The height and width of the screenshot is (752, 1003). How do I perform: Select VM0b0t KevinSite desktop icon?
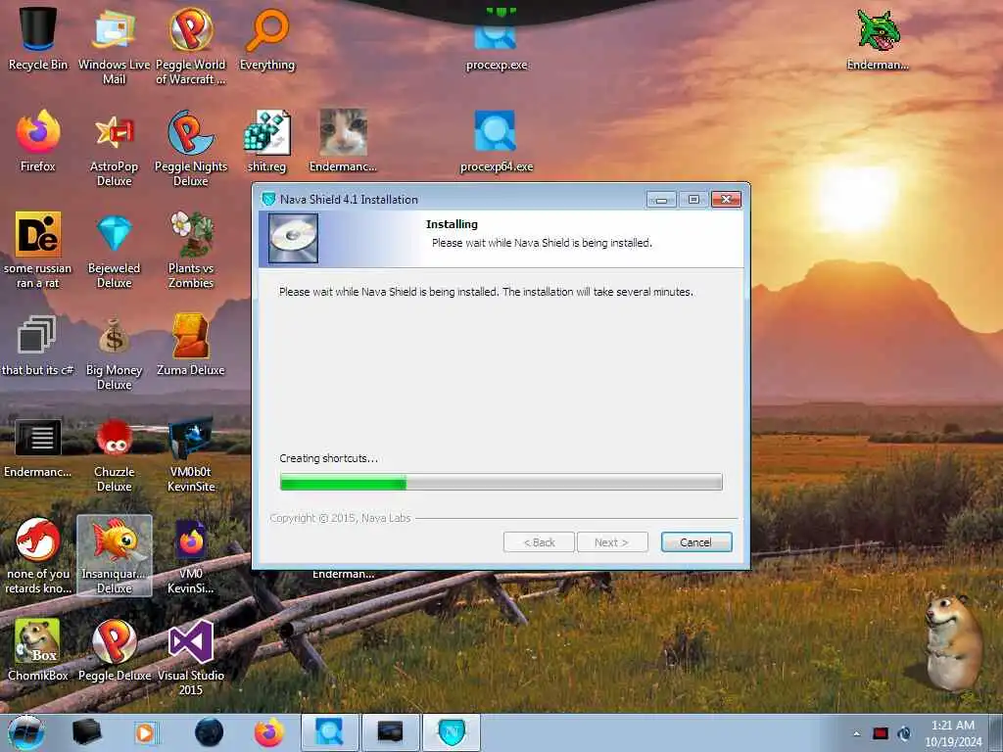(191, 454)
